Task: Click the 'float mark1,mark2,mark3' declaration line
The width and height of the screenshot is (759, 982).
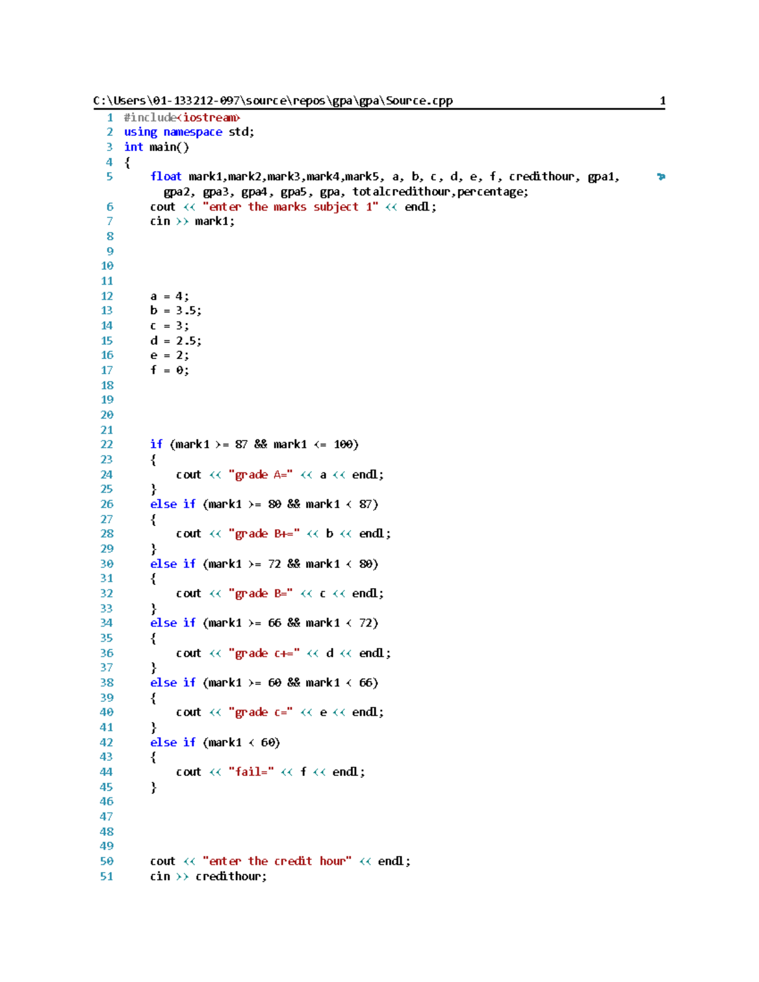Action: click(x=385, y=176)
